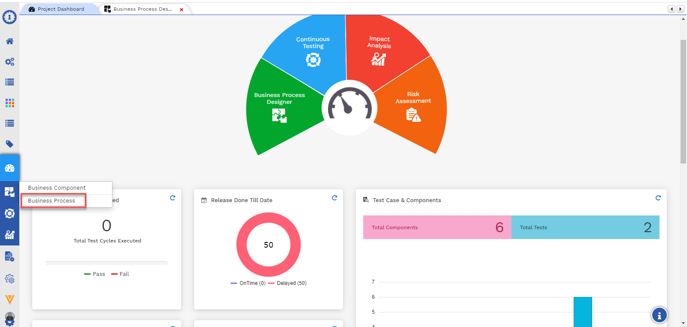687x327 pixels.
Task: Click the vertical scrollbar thumb on the right
Action: 683,102
